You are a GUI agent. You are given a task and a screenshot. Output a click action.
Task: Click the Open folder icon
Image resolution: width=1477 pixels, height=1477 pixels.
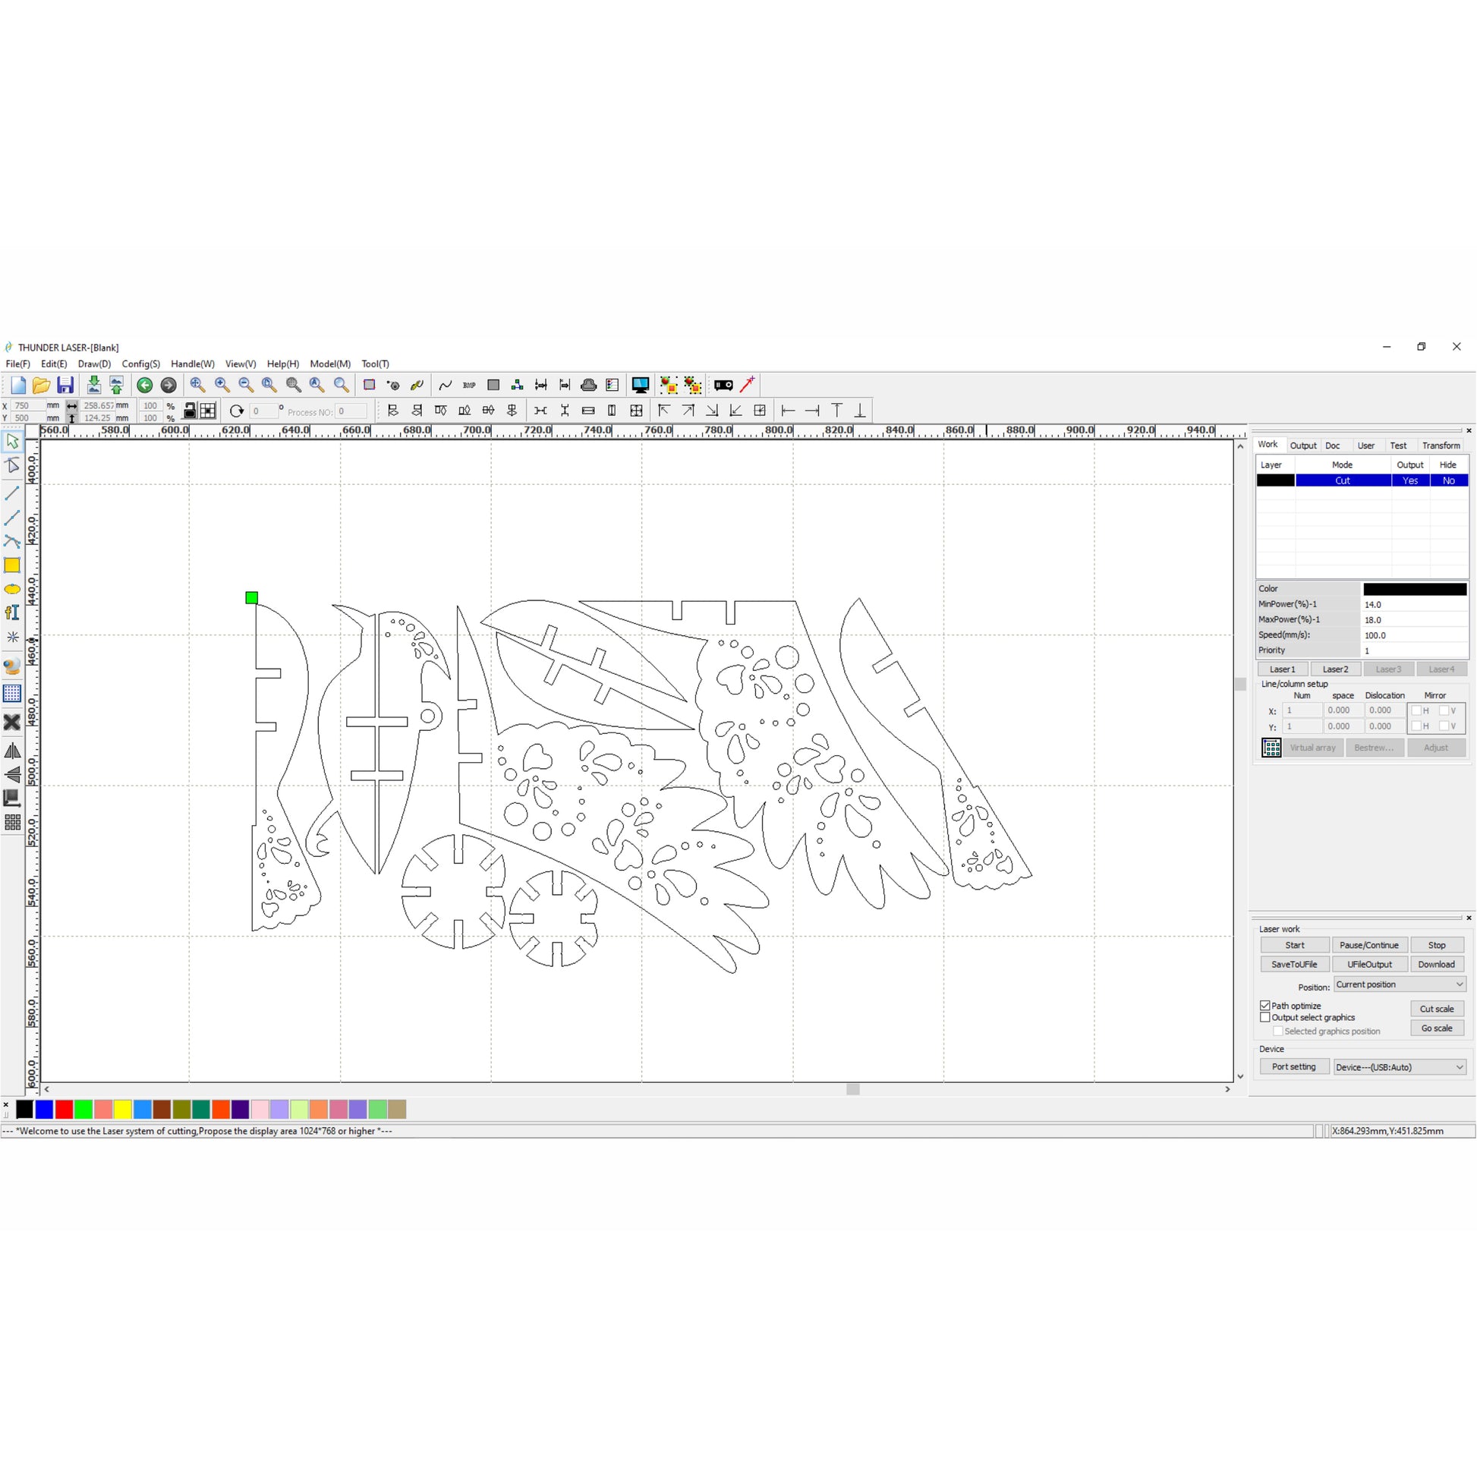[x=41, y=386]
